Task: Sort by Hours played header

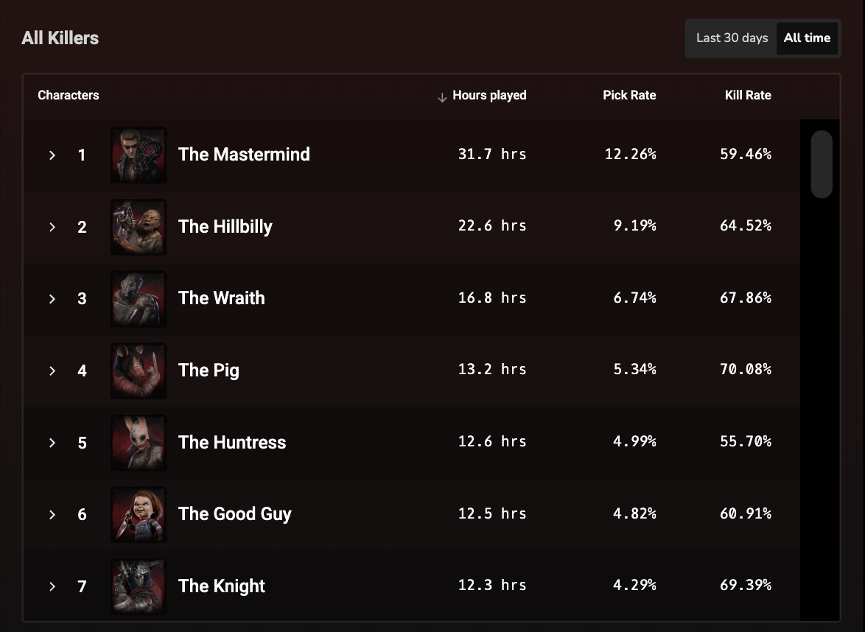Action: click(x=488, y=96)
